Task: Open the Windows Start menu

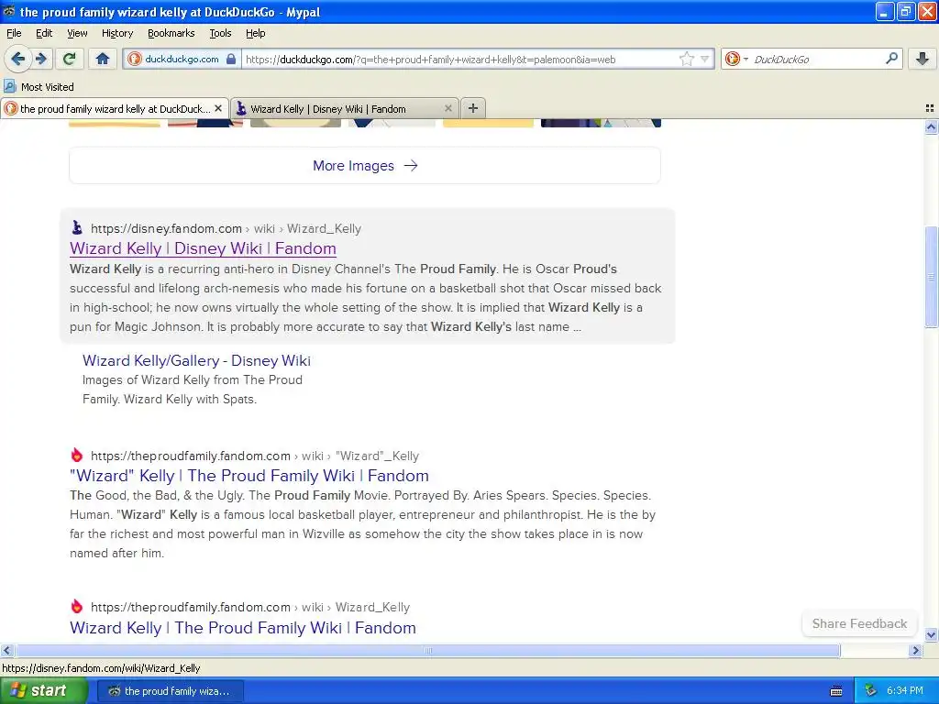Action: (x=44, y=691)
